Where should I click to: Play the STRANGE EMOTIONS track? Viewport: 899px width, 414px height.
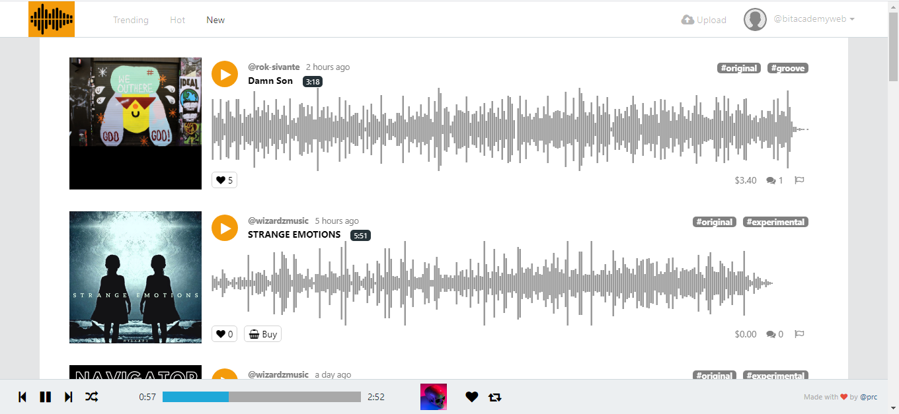(x=225, y=228)
